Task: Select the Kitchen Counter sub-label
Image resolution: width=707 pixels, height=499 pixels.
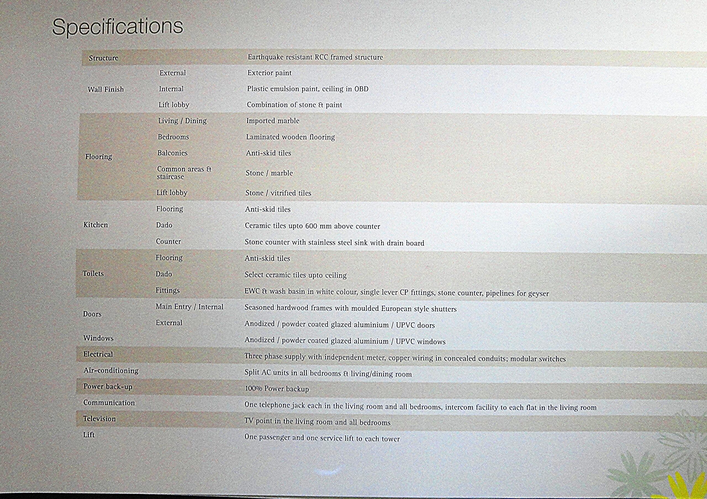Action: click(x=168, y=242)
